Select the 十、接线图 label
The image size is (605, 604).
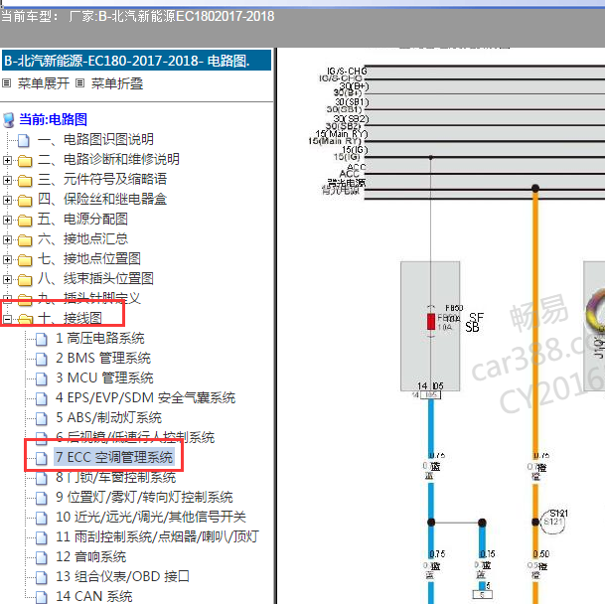tap(70, 319)
